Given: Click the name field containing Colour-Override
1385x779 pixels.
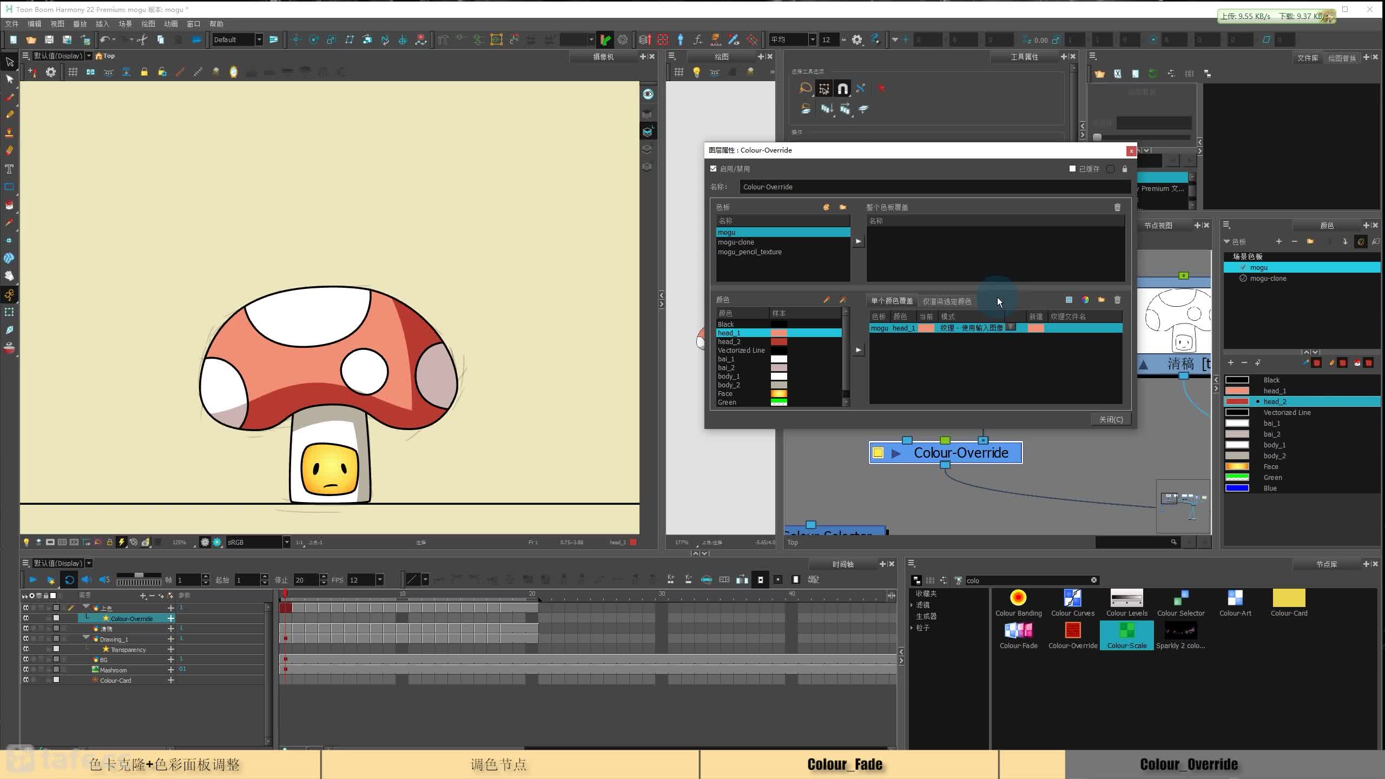Looking at the screenshot, I should tap(934, 187).
